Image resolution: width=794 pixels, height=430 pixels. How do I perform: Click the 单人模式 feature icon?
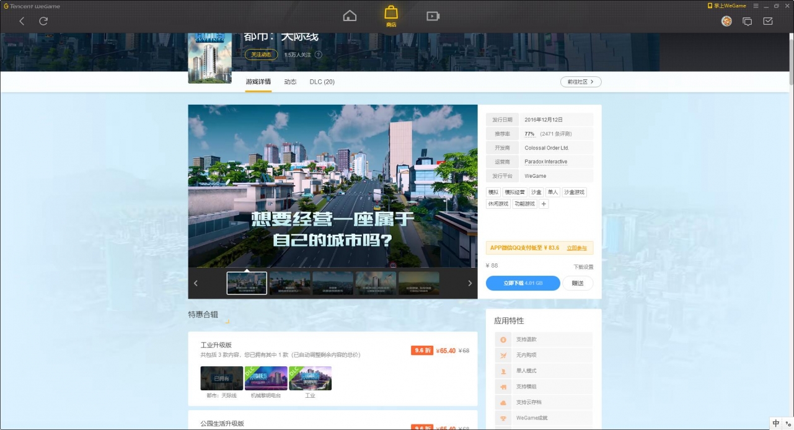(x=503, y=371)
